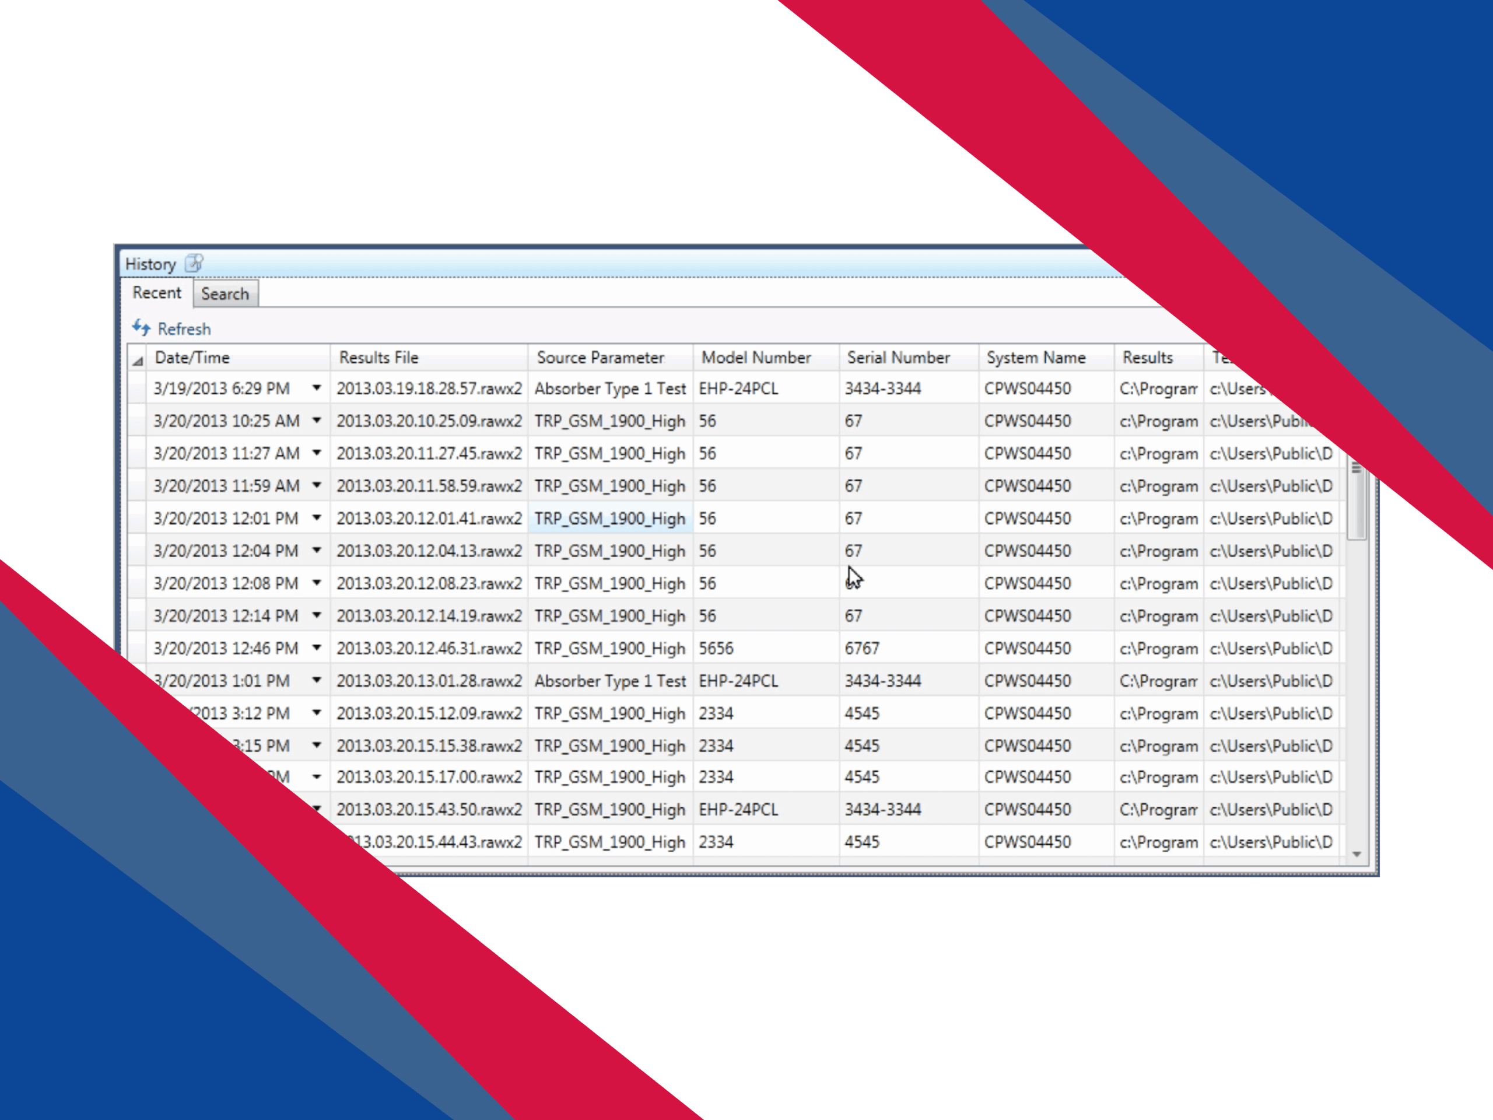Image resolution: width=1493 pixels, height=1120 pixels.
Task: Sort by the Date/Time column header
Action: 192,357
